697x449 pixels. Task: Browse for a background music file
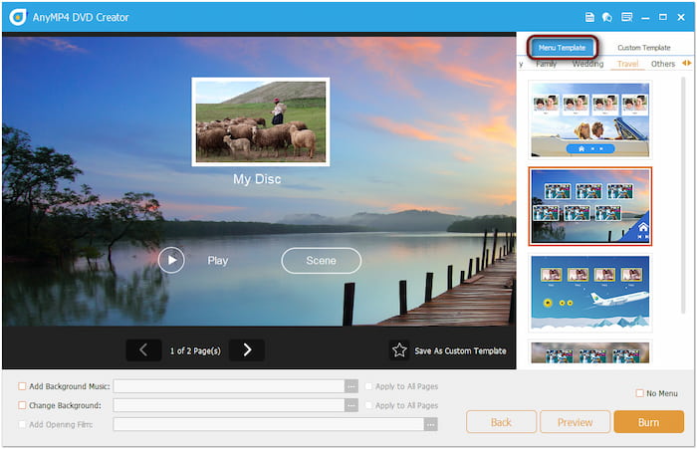(x=350, y=386)
